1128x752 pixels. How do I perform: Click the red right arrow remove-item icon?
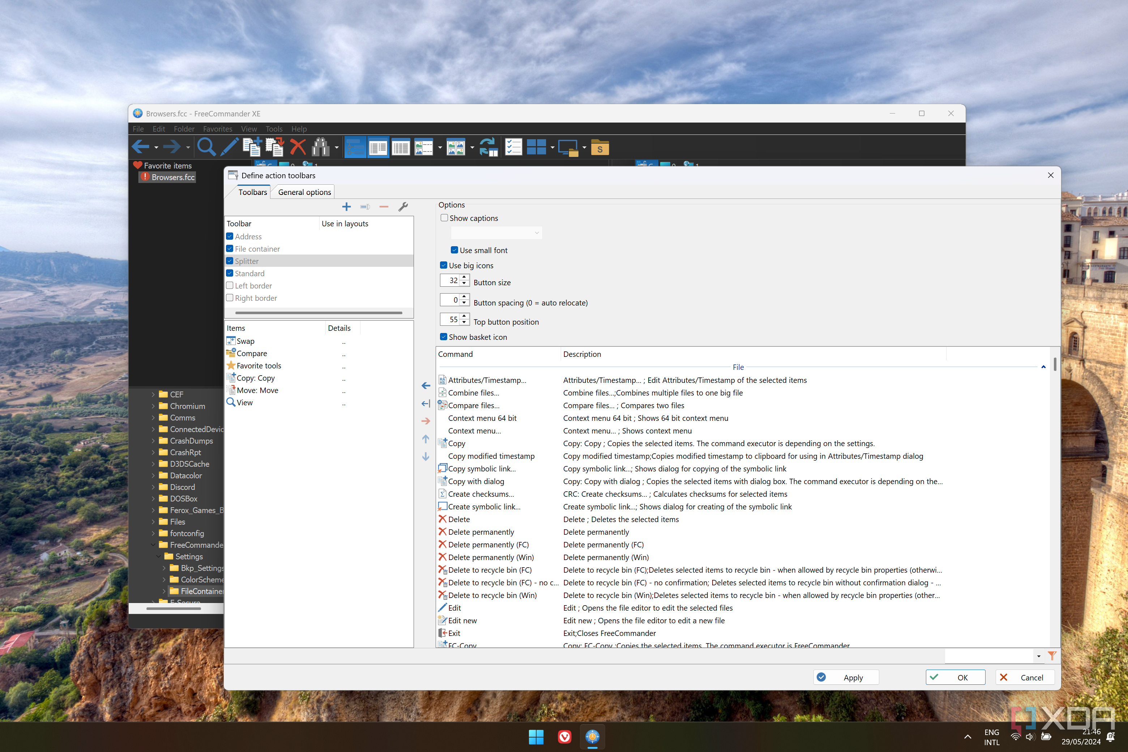426,421
